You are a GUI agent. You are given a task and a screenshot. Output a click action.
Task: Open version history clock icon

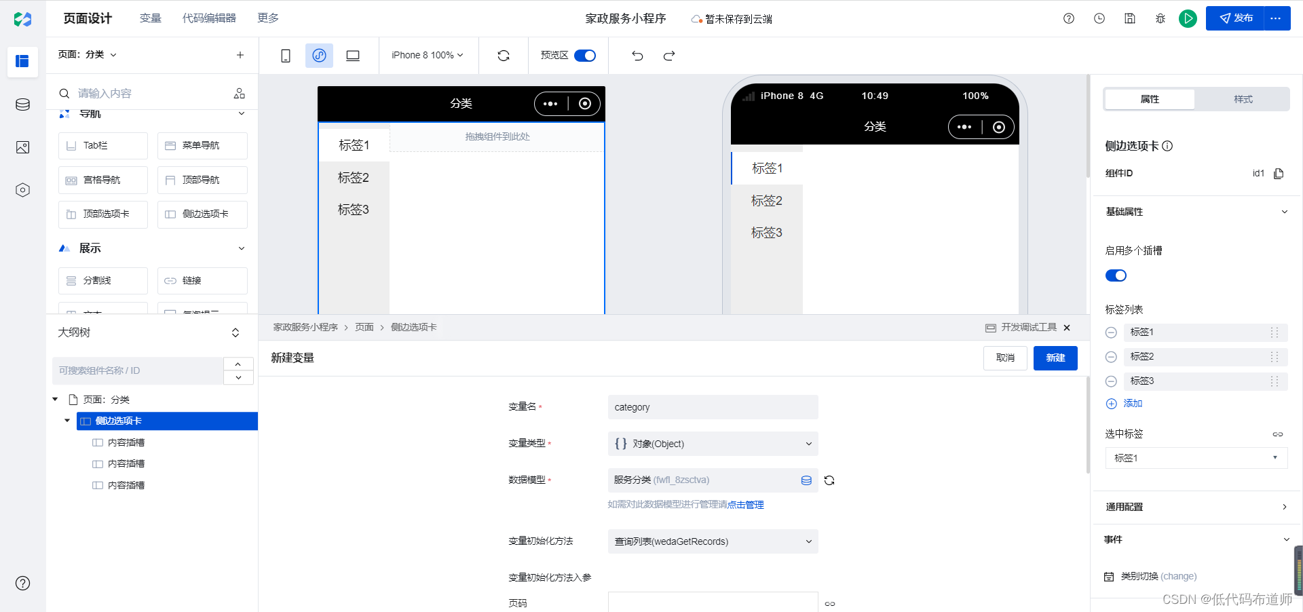(1099, 18)
